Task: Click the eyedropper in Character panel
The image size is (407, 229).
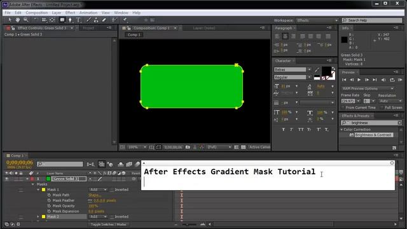Action: 317,69
